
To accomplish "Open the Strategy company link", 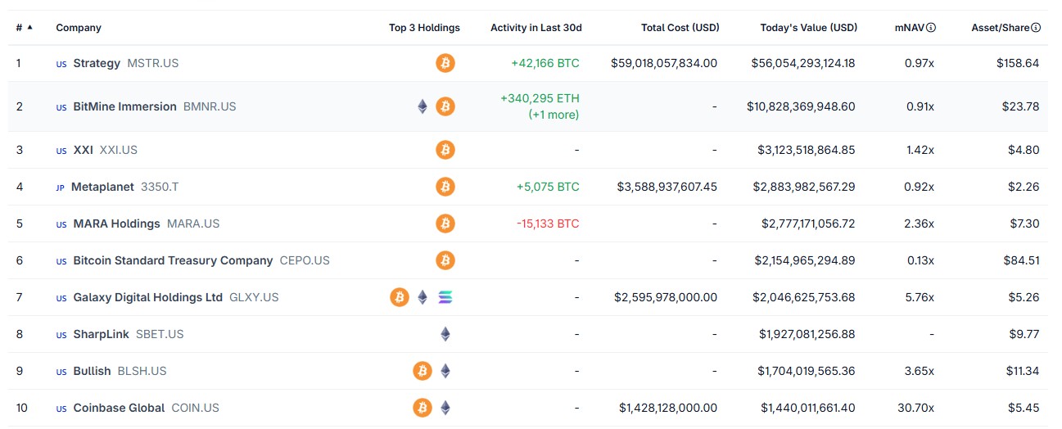I will point(97,63).
